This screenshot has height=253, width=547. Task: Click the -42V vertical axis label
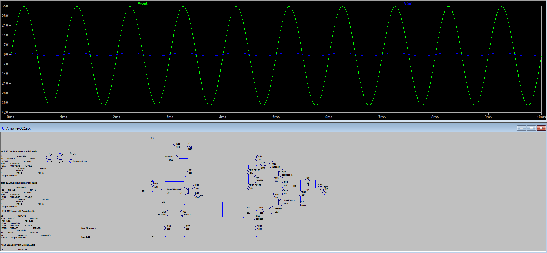tap(5, 112)
